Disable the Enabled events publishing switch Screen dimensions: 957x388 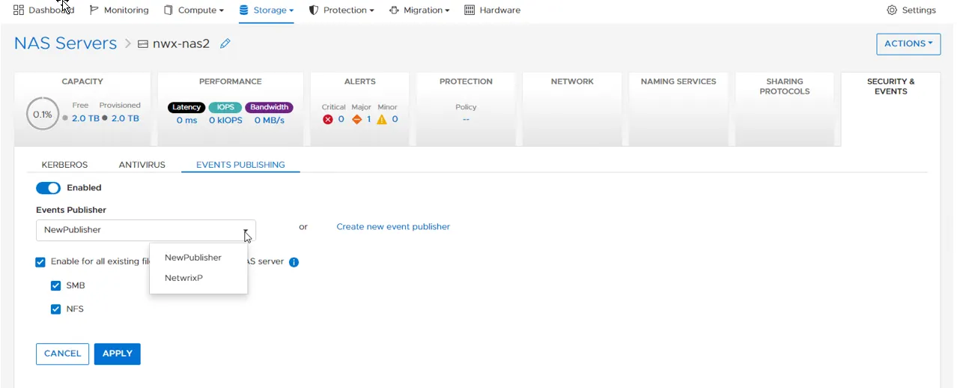click(x=48, y=188)
